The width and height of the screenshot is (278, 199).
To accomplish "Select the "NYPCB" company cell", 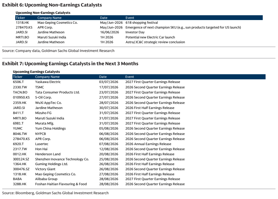I will [x=40, y=134].
